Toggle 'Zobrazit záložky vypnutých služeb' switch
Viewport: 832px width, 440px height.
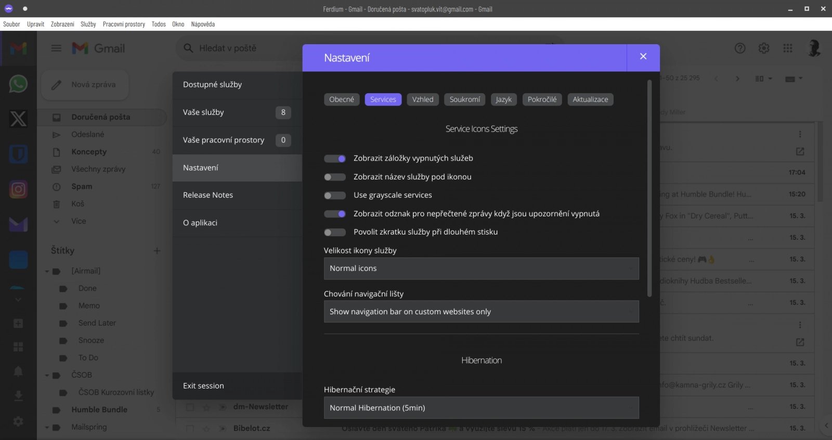pos(335,159)
